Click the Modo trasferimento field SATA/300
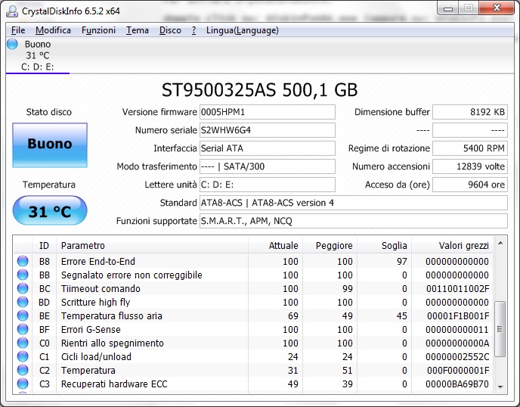The height and width of the screenshot is (407, 520). [x=268, y=166]
